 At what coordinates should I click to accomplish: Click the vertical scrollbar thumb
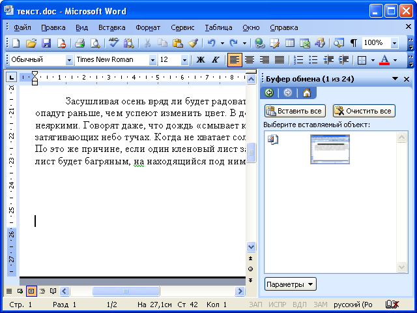[x=251, y=153]
